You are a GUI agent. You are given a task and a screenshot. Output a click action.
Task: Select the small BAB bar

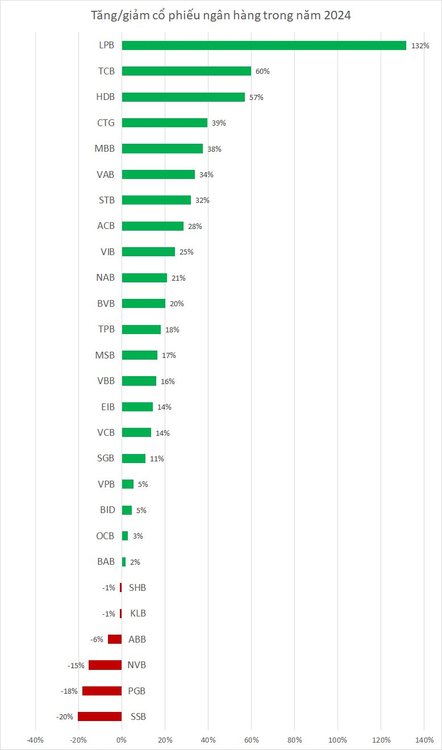[124, 562]
